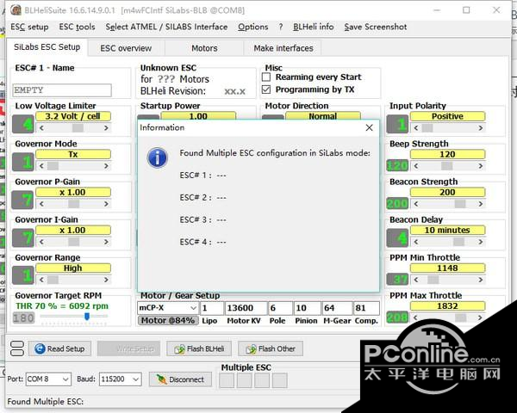Click the Pinion 10 field
Image resolution: width=517 pixels, height=413 pixels.
(307, 308)
